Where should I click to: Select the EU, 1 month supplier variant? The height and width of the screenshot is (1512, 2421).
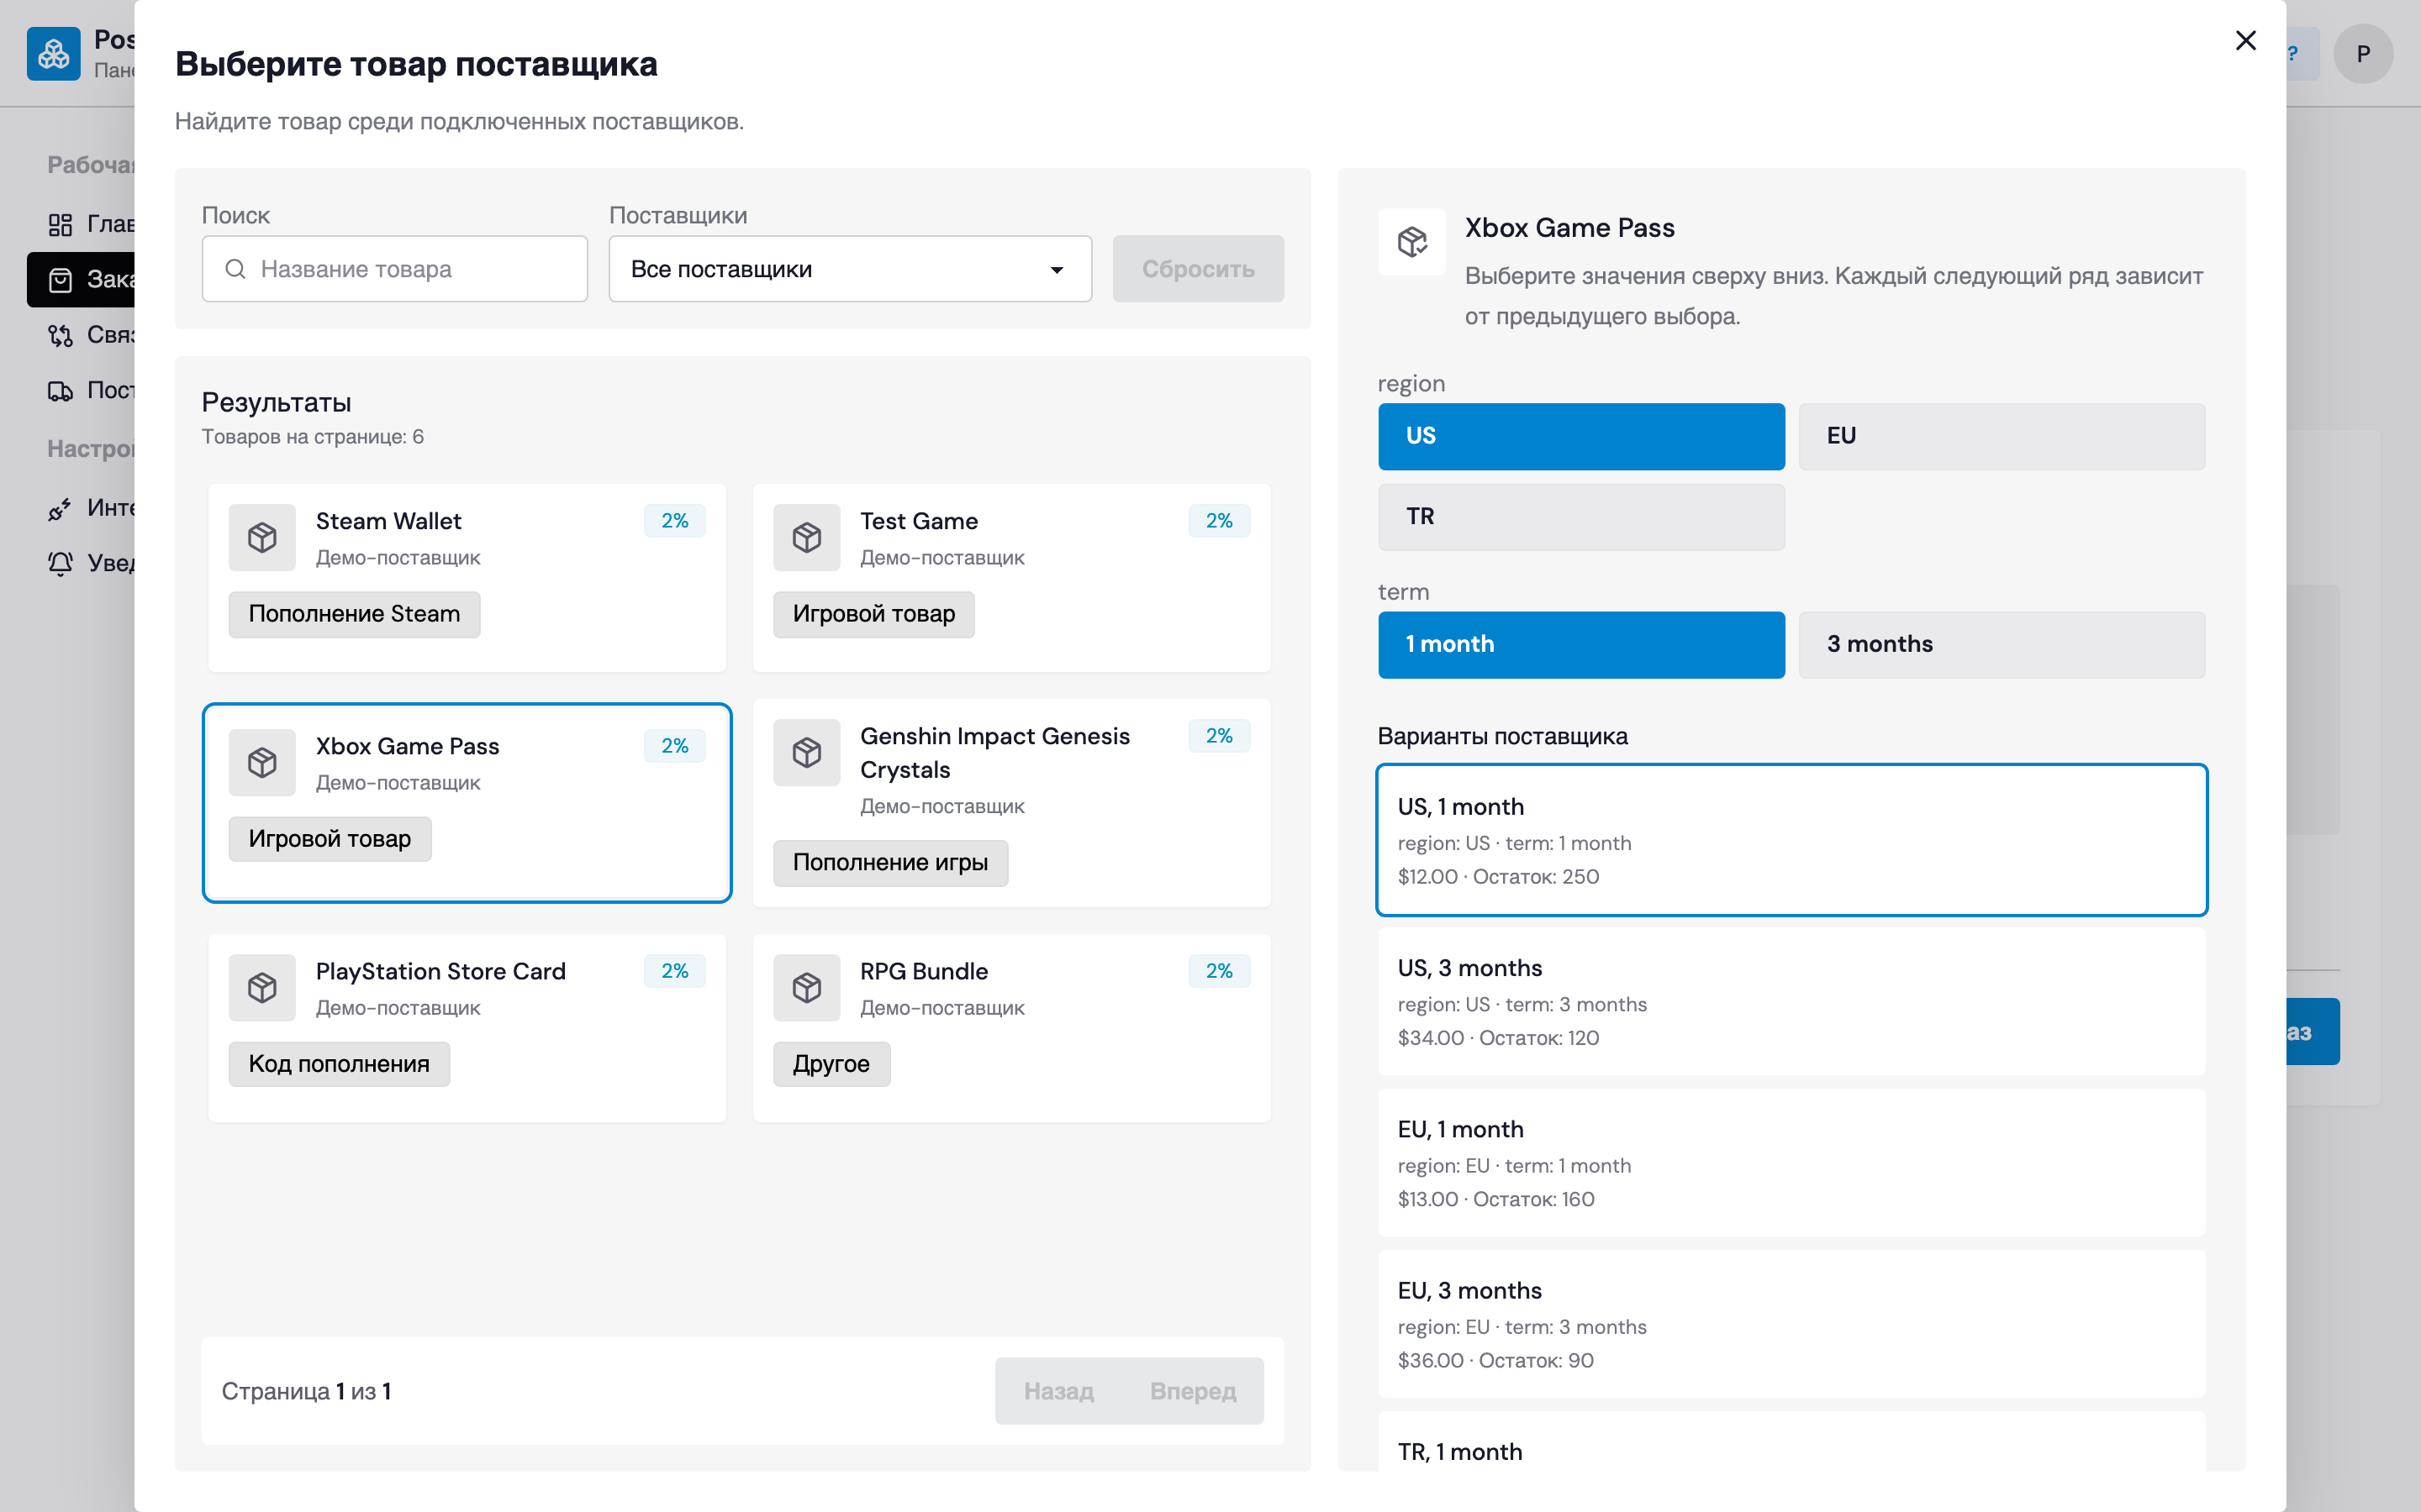click(1791, 1162)
